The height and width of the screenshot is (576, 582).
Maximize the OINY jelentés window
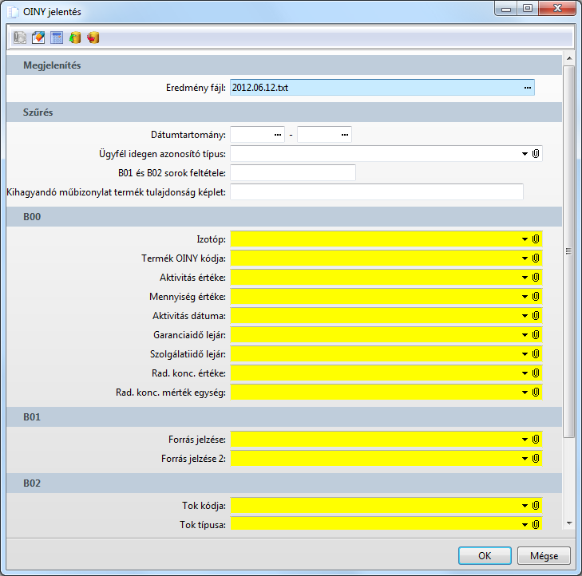point(528,9)
